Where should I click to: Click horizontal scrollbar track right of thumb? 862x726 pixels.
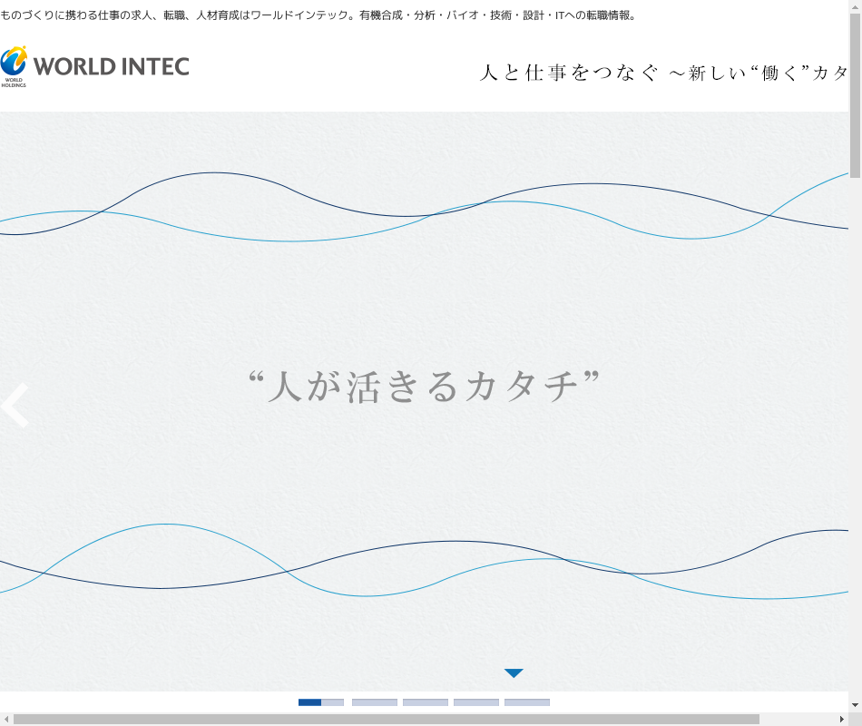point(797,719)
